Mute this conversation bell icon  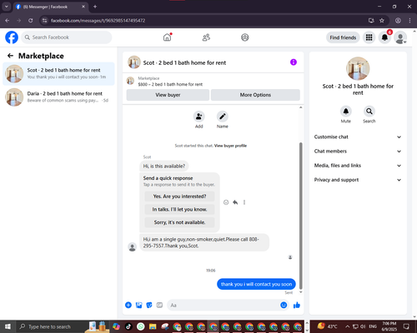pos(346,112)
